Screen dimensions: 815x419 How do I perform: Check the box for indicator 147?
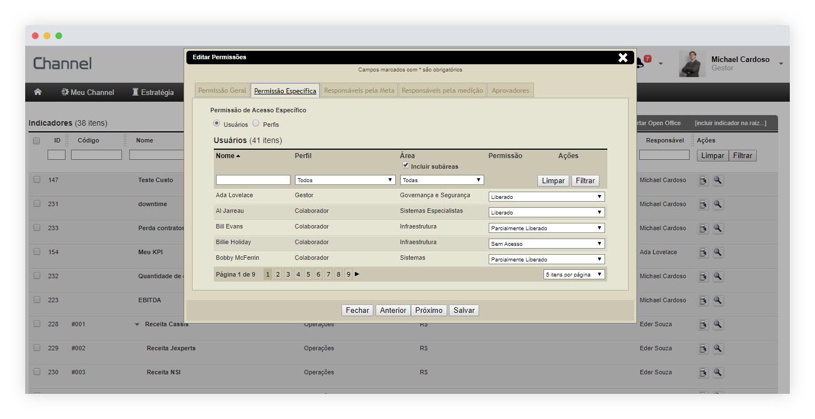point(37,180)
